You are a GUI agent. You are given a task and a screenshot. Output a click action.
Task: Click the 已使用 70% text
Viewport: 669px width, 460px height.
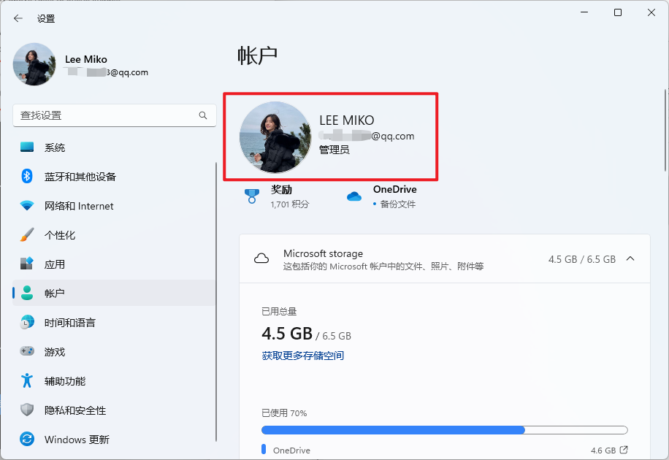pyautogui.click(x=284, y=413)
